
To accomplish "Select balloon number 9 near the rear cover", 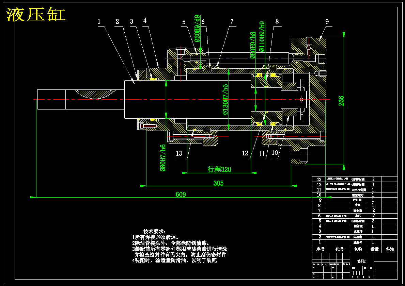I will coord(327,22).
